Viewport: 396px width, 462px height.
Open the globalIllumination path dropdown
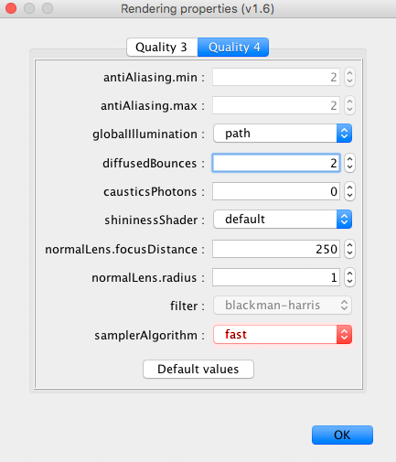(x=283, y=134)
